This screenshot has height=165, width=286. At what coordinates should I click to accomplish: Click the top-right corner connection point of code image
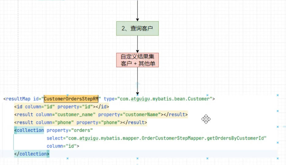(277, 95)
